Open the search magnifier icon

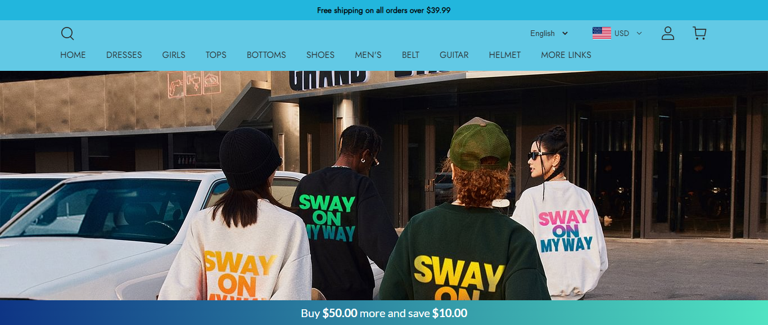pos(67,34)
